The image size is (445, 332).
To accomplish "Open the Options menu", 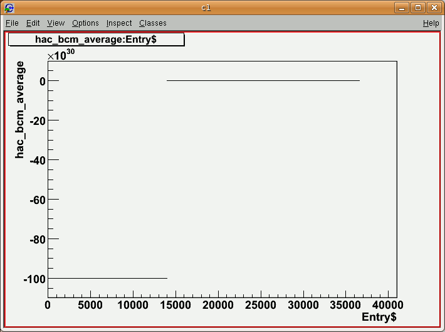I will (x=85, y=23).
